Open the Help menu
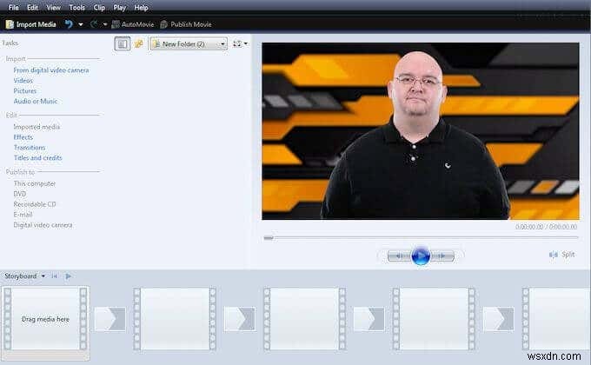This screenshot has height=365, width=591. tap(142, 8)
